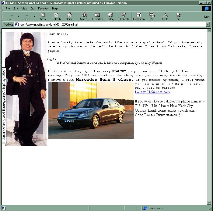Click the bold "WEALTHY" word

point(119,71)
